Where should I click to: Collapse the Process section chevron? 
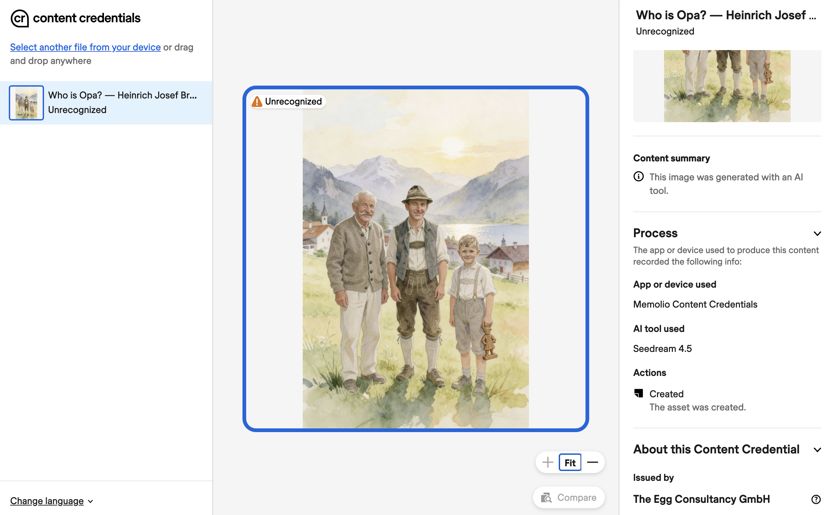817,233
